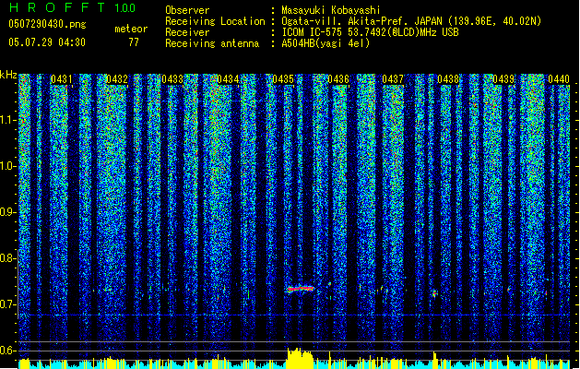Click the 0439 time marker

pos(503,79)
